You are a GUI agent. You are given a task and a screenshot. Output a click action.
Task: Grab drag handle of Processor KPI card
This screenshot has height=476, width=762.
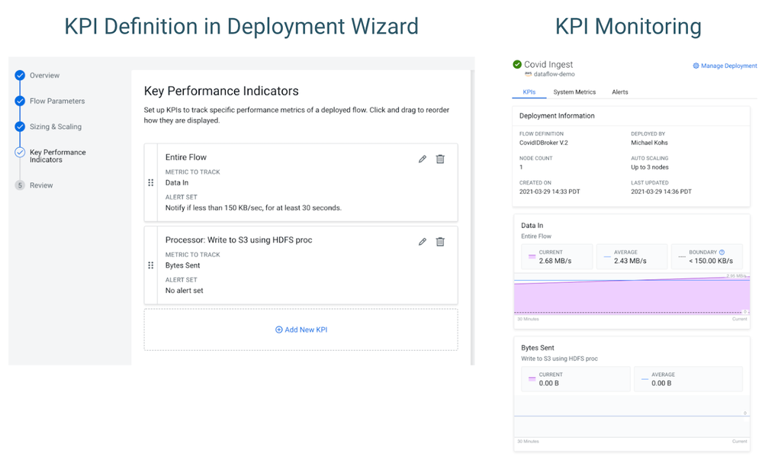coord(150,265)
